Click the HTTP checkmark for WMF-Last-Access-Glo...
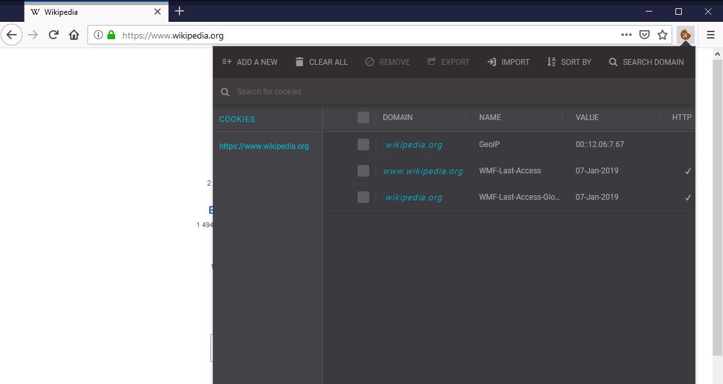 pos(688,198)
